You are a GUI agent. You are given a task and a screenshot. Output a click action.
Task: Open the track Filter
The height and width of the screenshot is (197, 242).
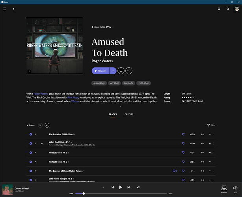pos(211,125)
